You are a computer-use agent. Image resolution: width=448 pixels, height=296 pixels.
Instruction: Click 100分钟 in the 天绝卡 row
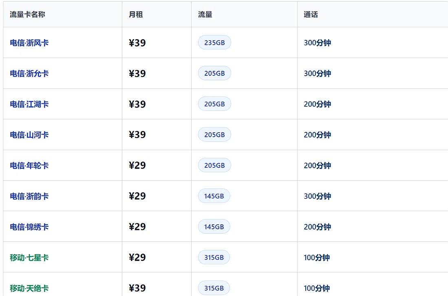pyautogui.click(x=317, y=288)
